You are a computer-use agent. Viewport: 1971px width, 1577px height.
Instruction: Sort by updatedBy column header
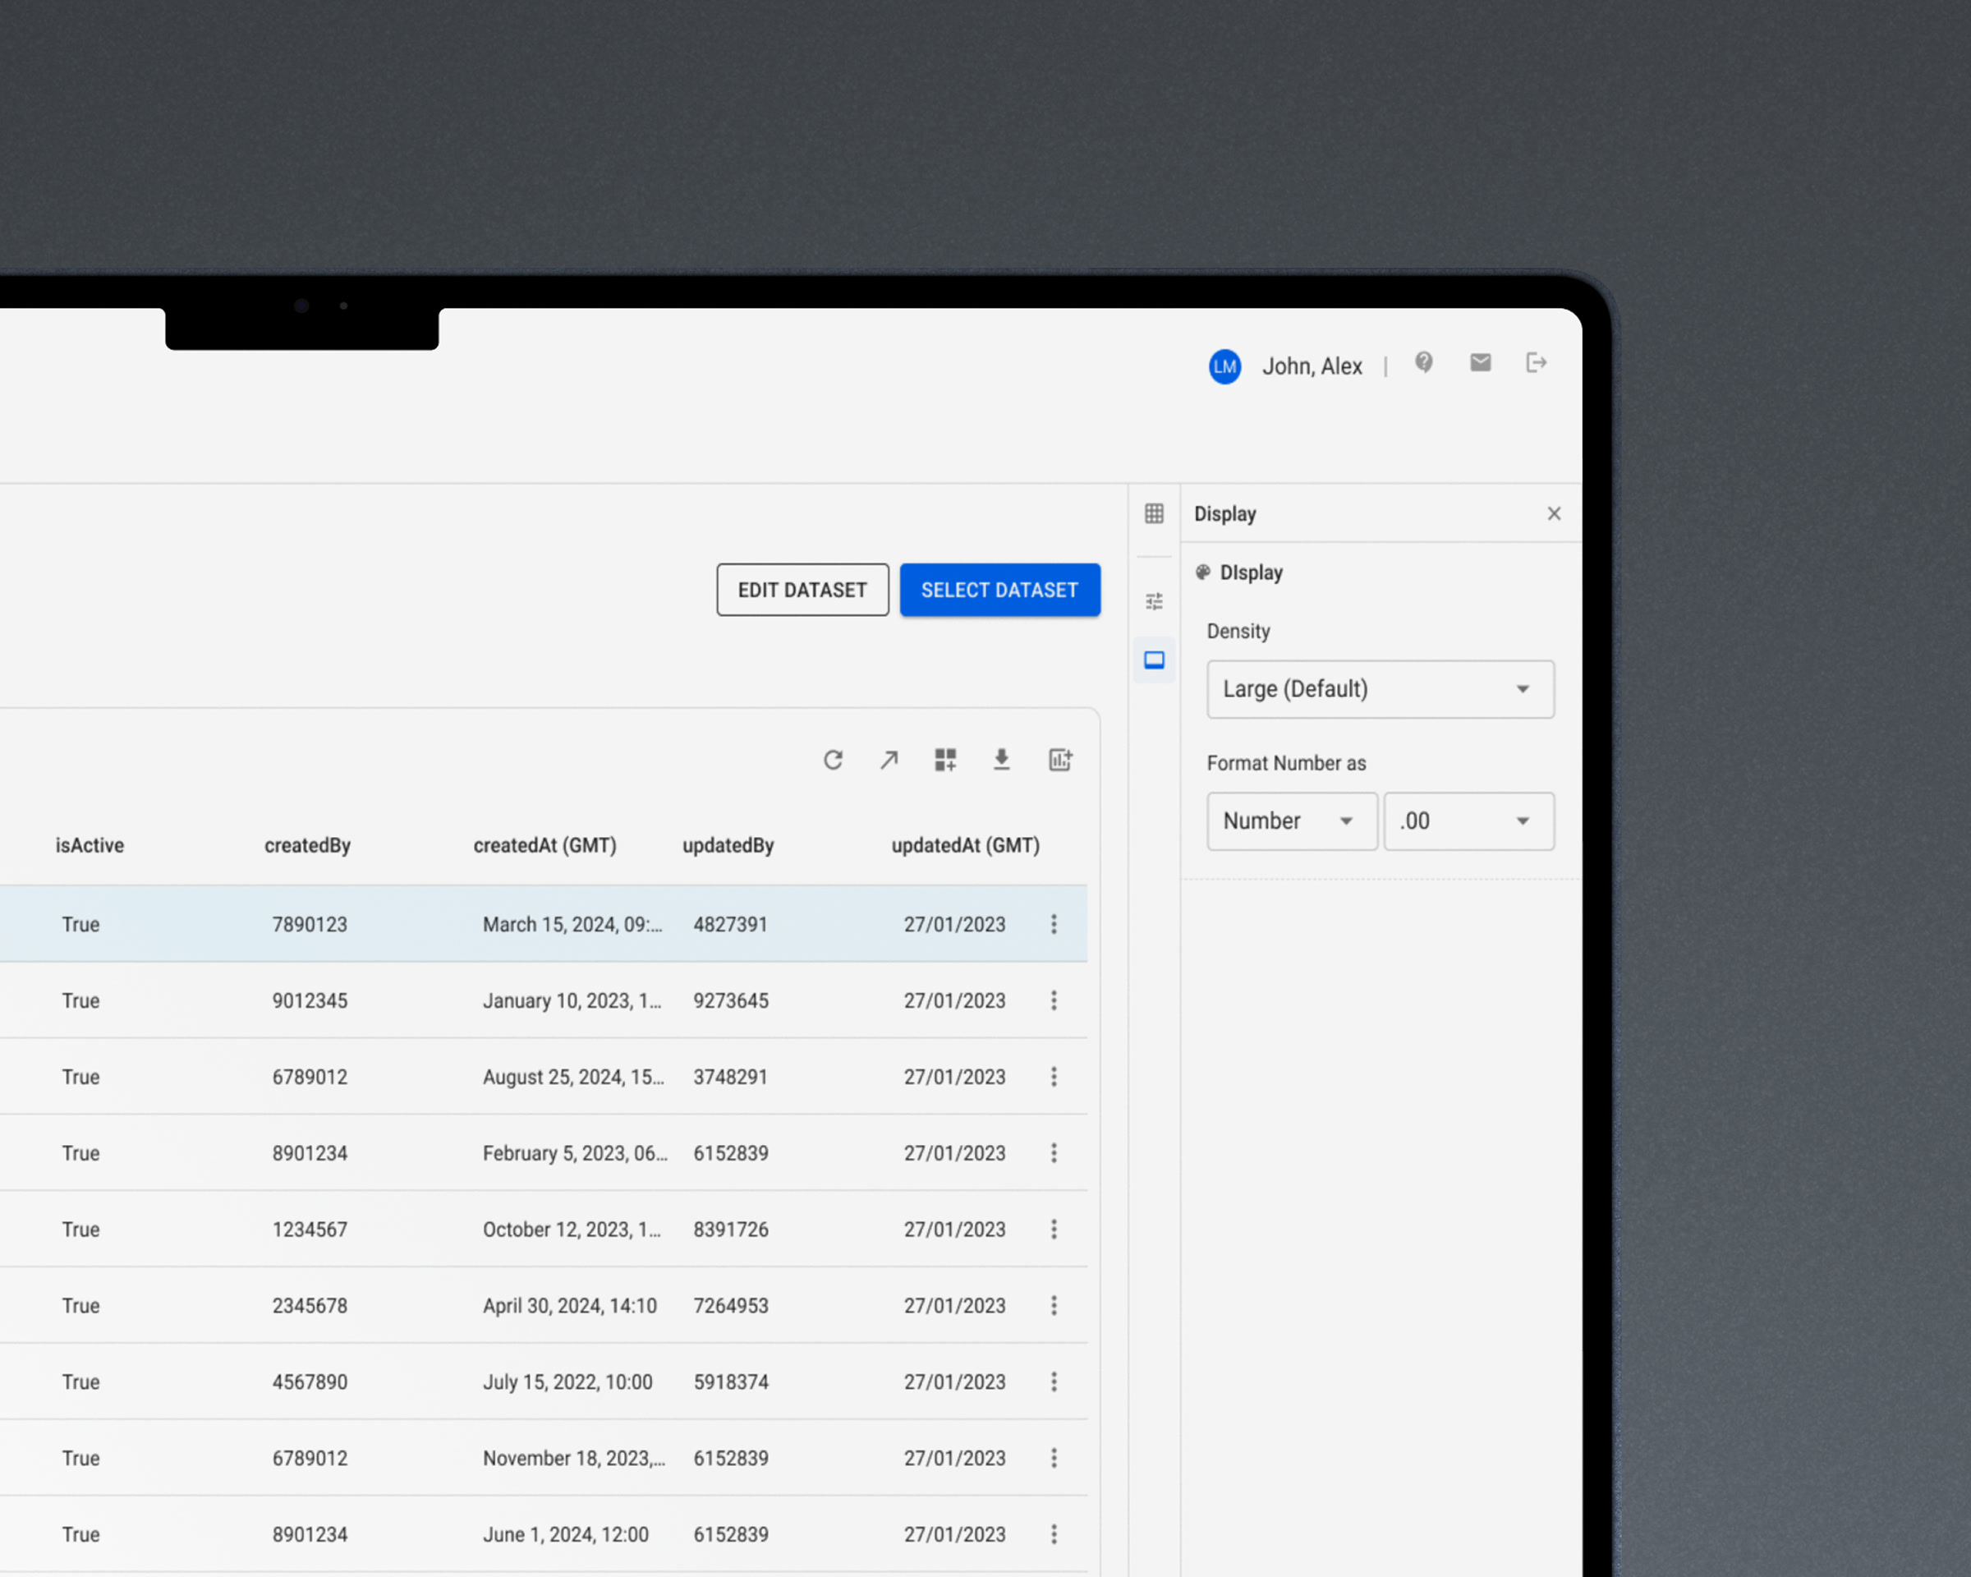pyautogui.click(x=728, y=846)
